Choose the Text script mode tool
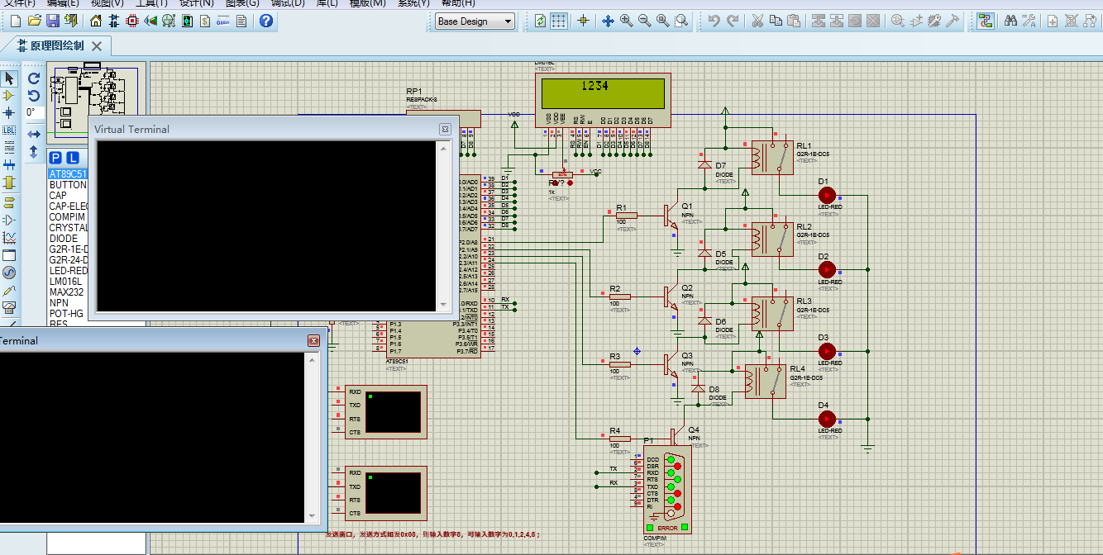This screenshot has height=555, width=1103. pos(9,148)
